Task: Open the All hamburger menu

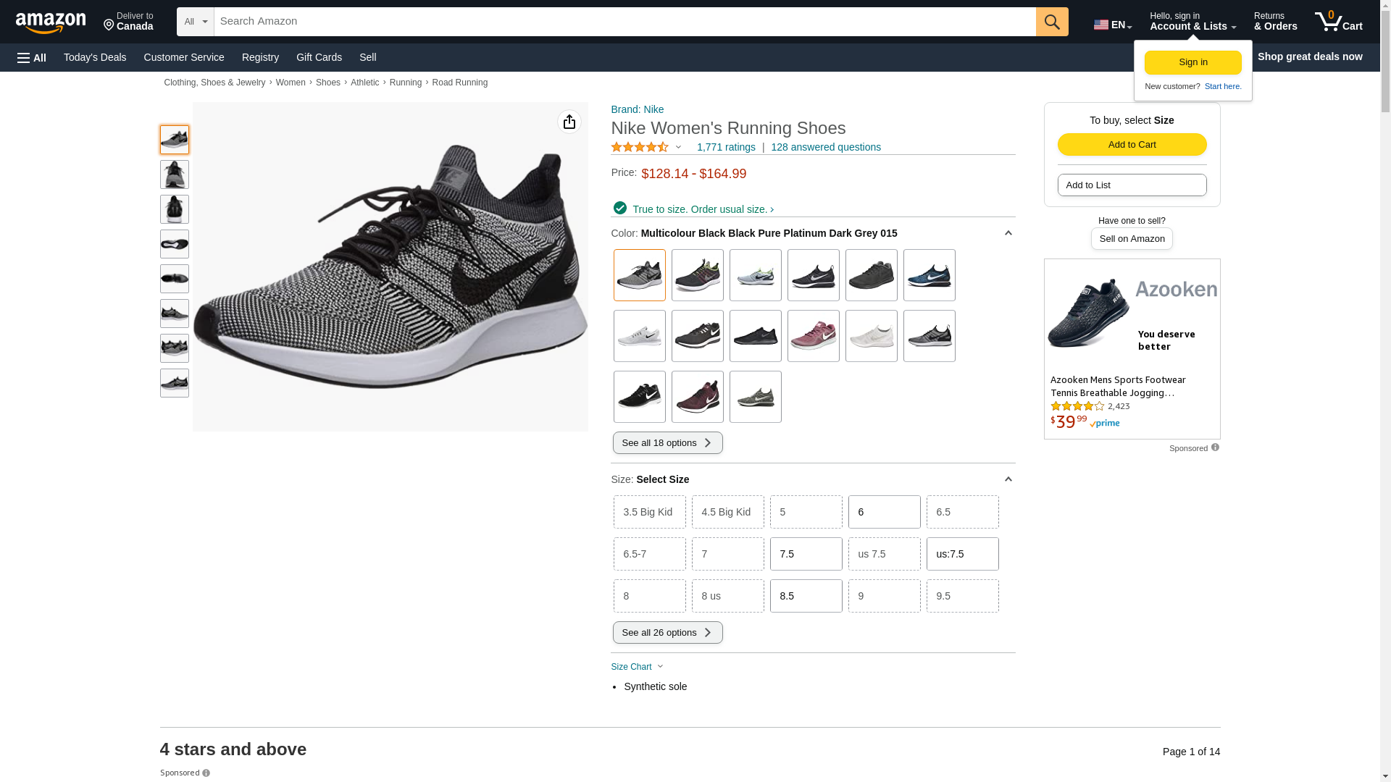Action: (x=32, y=58)
